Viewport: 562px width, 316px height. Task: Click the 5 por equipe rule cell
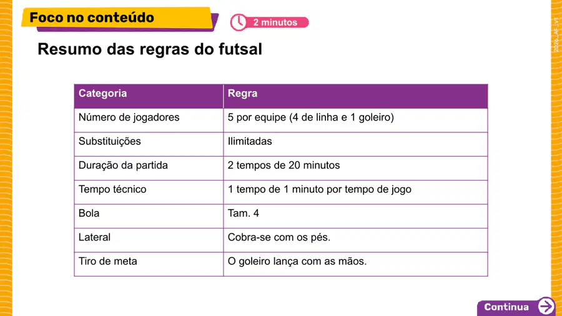pos(355,120)
